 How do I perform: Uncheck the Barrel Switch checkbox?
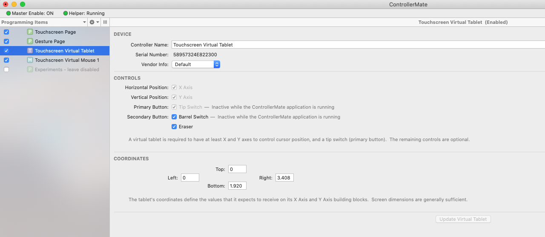pyautogui.click(x=174, y=117)
